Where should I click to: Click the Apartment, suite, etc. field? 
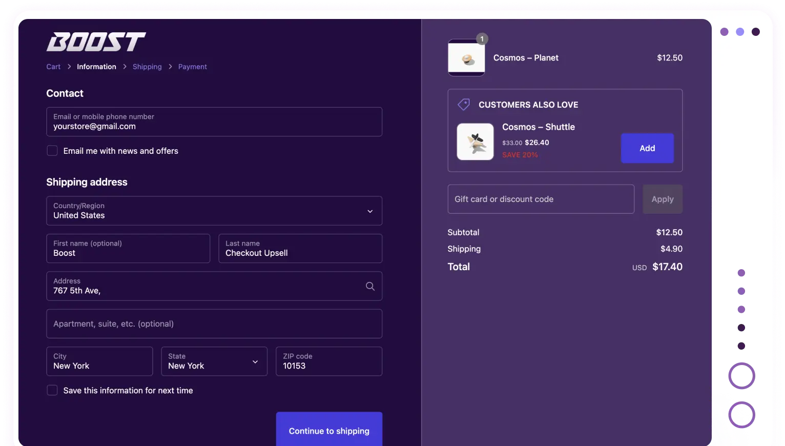[x=214, y=324]
